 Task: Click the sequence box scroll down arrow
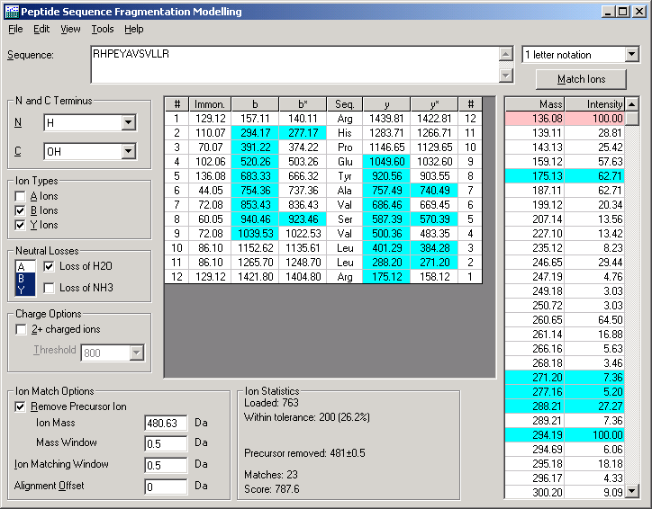(505, 76)
